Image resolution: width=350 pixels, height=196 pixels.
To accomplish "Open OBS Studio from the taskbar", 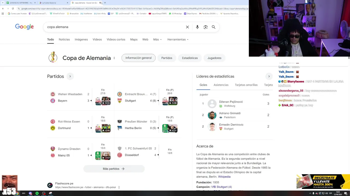I will [x=44, y=193].
